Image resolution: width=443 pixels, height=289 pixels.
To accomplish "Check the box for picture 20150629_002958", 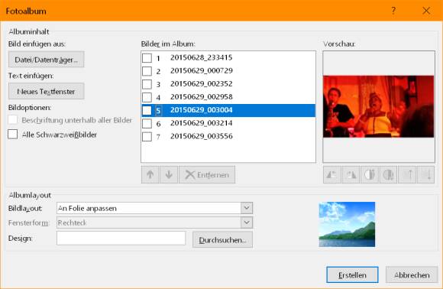I will tap(147, 97).
